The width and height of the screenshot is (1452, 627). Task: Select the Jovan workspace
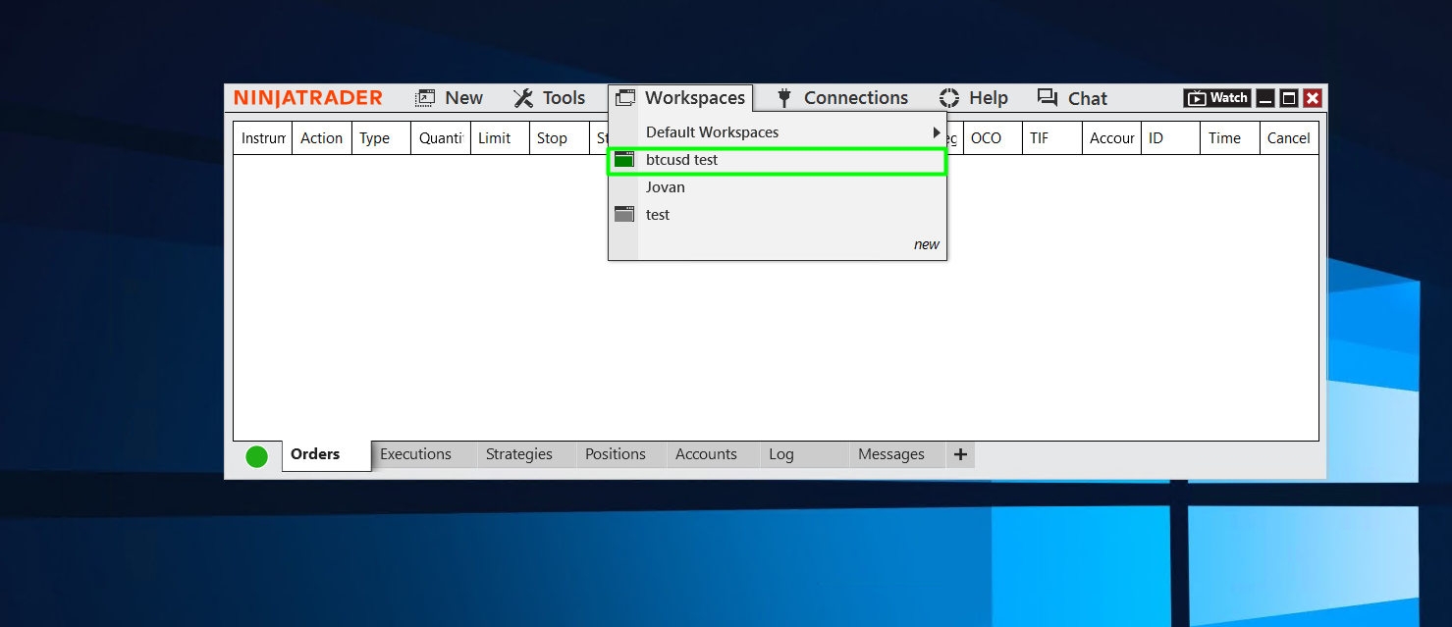click(666, 187)
